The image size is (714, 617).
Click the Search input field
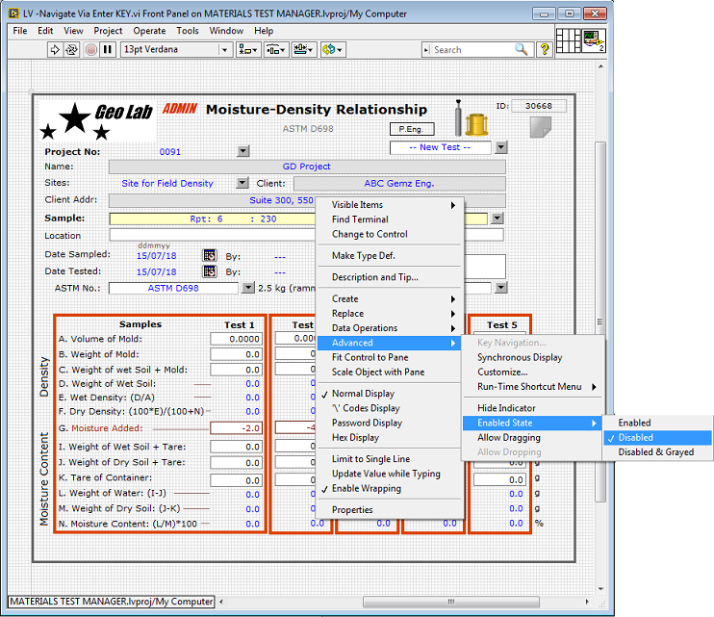tap(472, 50)
